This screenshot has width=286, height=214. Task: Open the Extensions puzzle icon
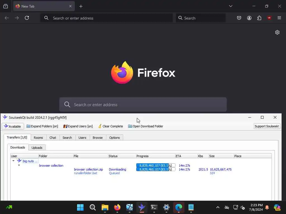[x=259, y=18]
